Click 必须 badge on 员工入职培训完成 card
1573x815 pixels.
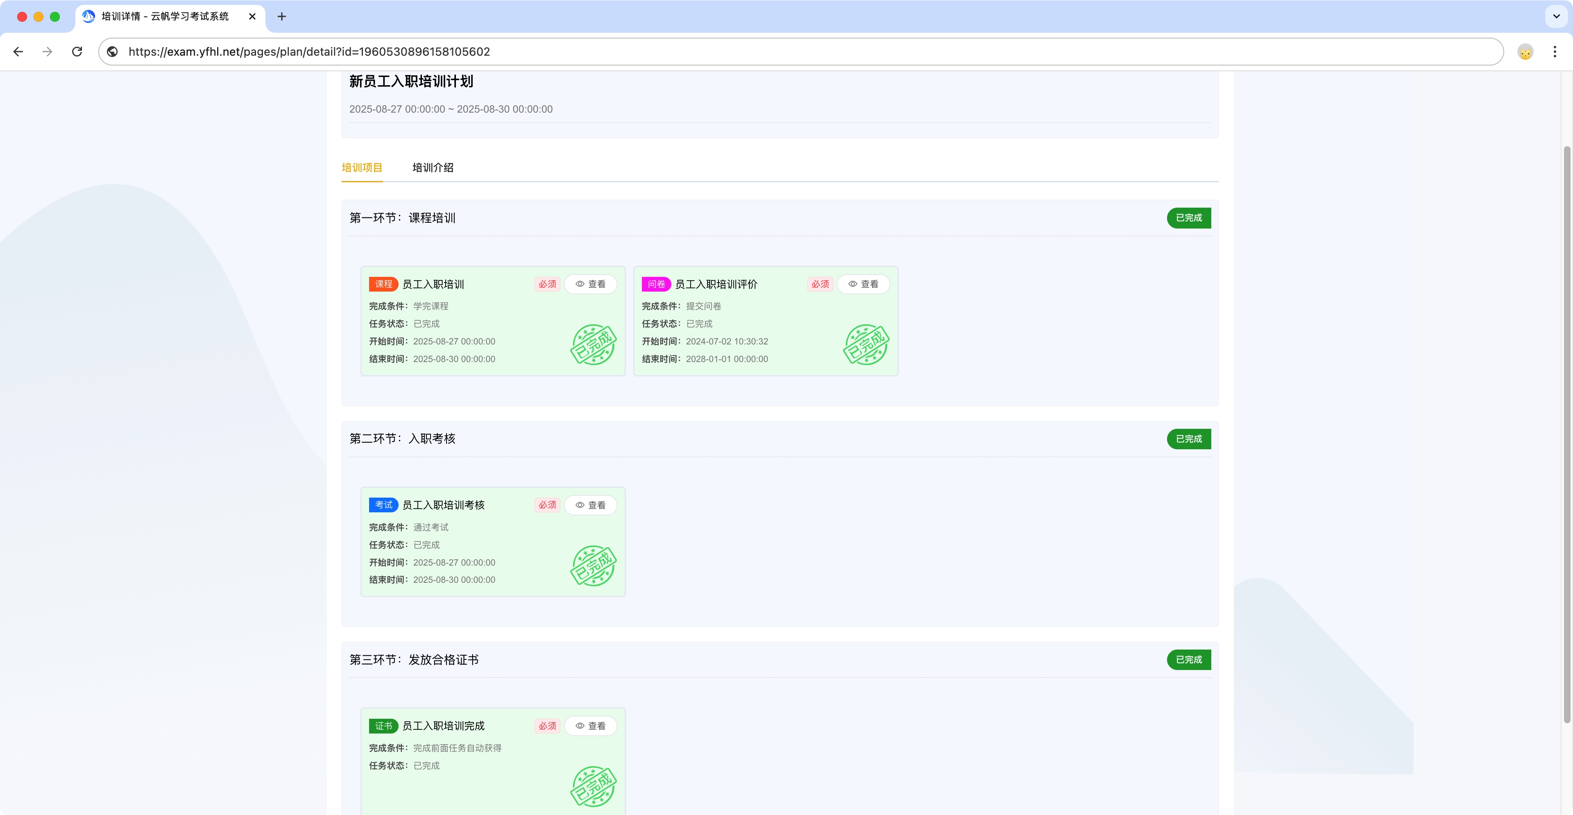547,727
